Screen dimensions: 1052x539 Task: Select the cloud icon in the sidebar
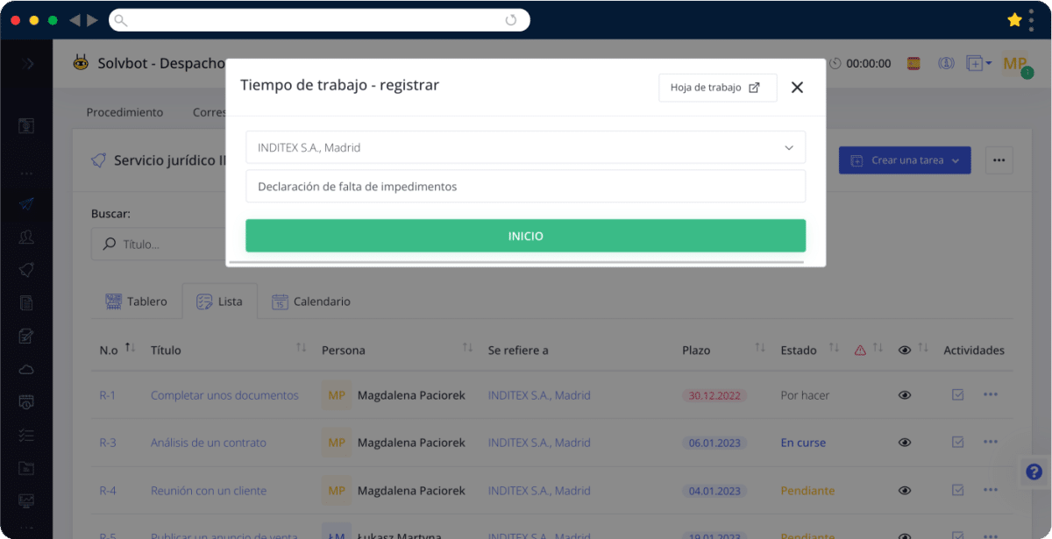coord(25,368)
